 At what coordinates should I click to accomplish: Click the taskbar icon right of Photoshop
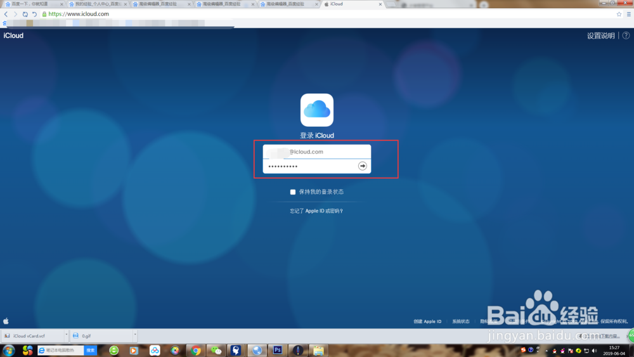coord(297,351)
